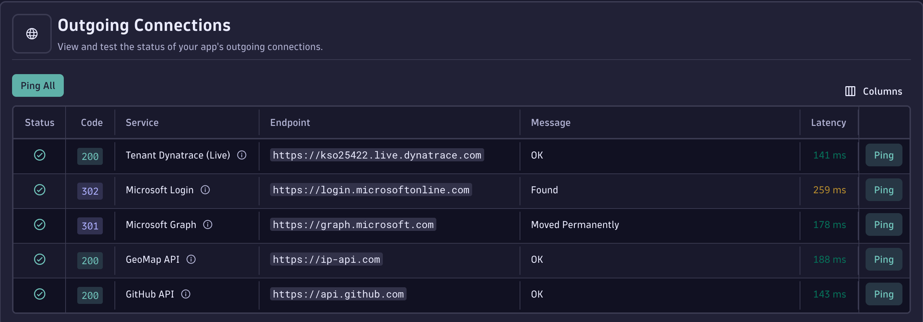Click the Service column header
Screen dimensions: 923x322
[x=142, y=123]
